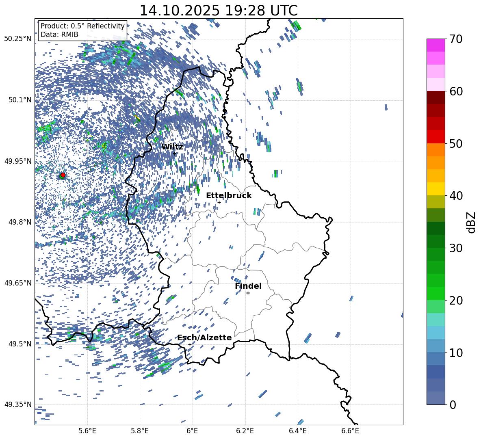Click the Wiltz location cross marker
Viewport: 481px width, 439px height.
click(174, 154)
